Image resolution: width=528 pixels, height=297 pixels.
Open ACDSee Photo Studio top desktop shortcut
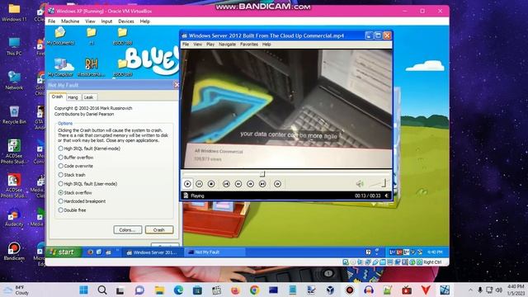pos(14,151)
